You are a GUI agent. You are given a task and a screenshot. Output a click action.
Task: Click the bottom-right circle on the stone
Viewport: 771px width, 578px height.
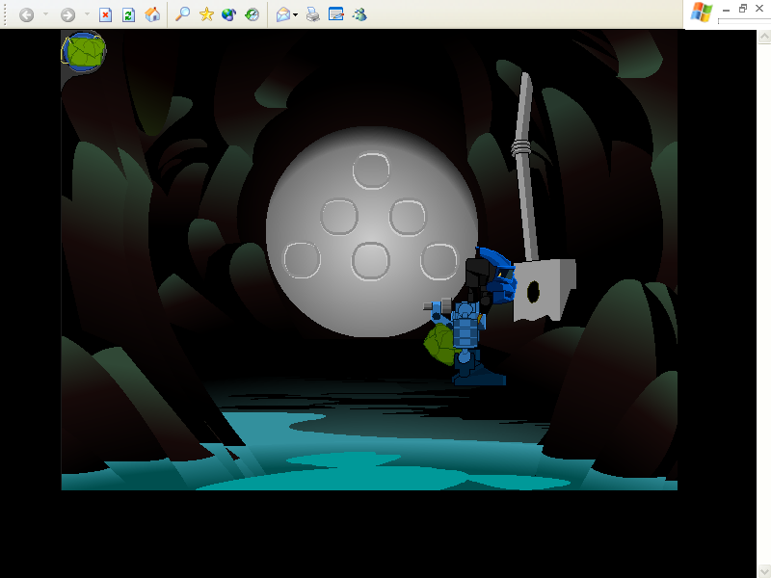coord(439,261)
